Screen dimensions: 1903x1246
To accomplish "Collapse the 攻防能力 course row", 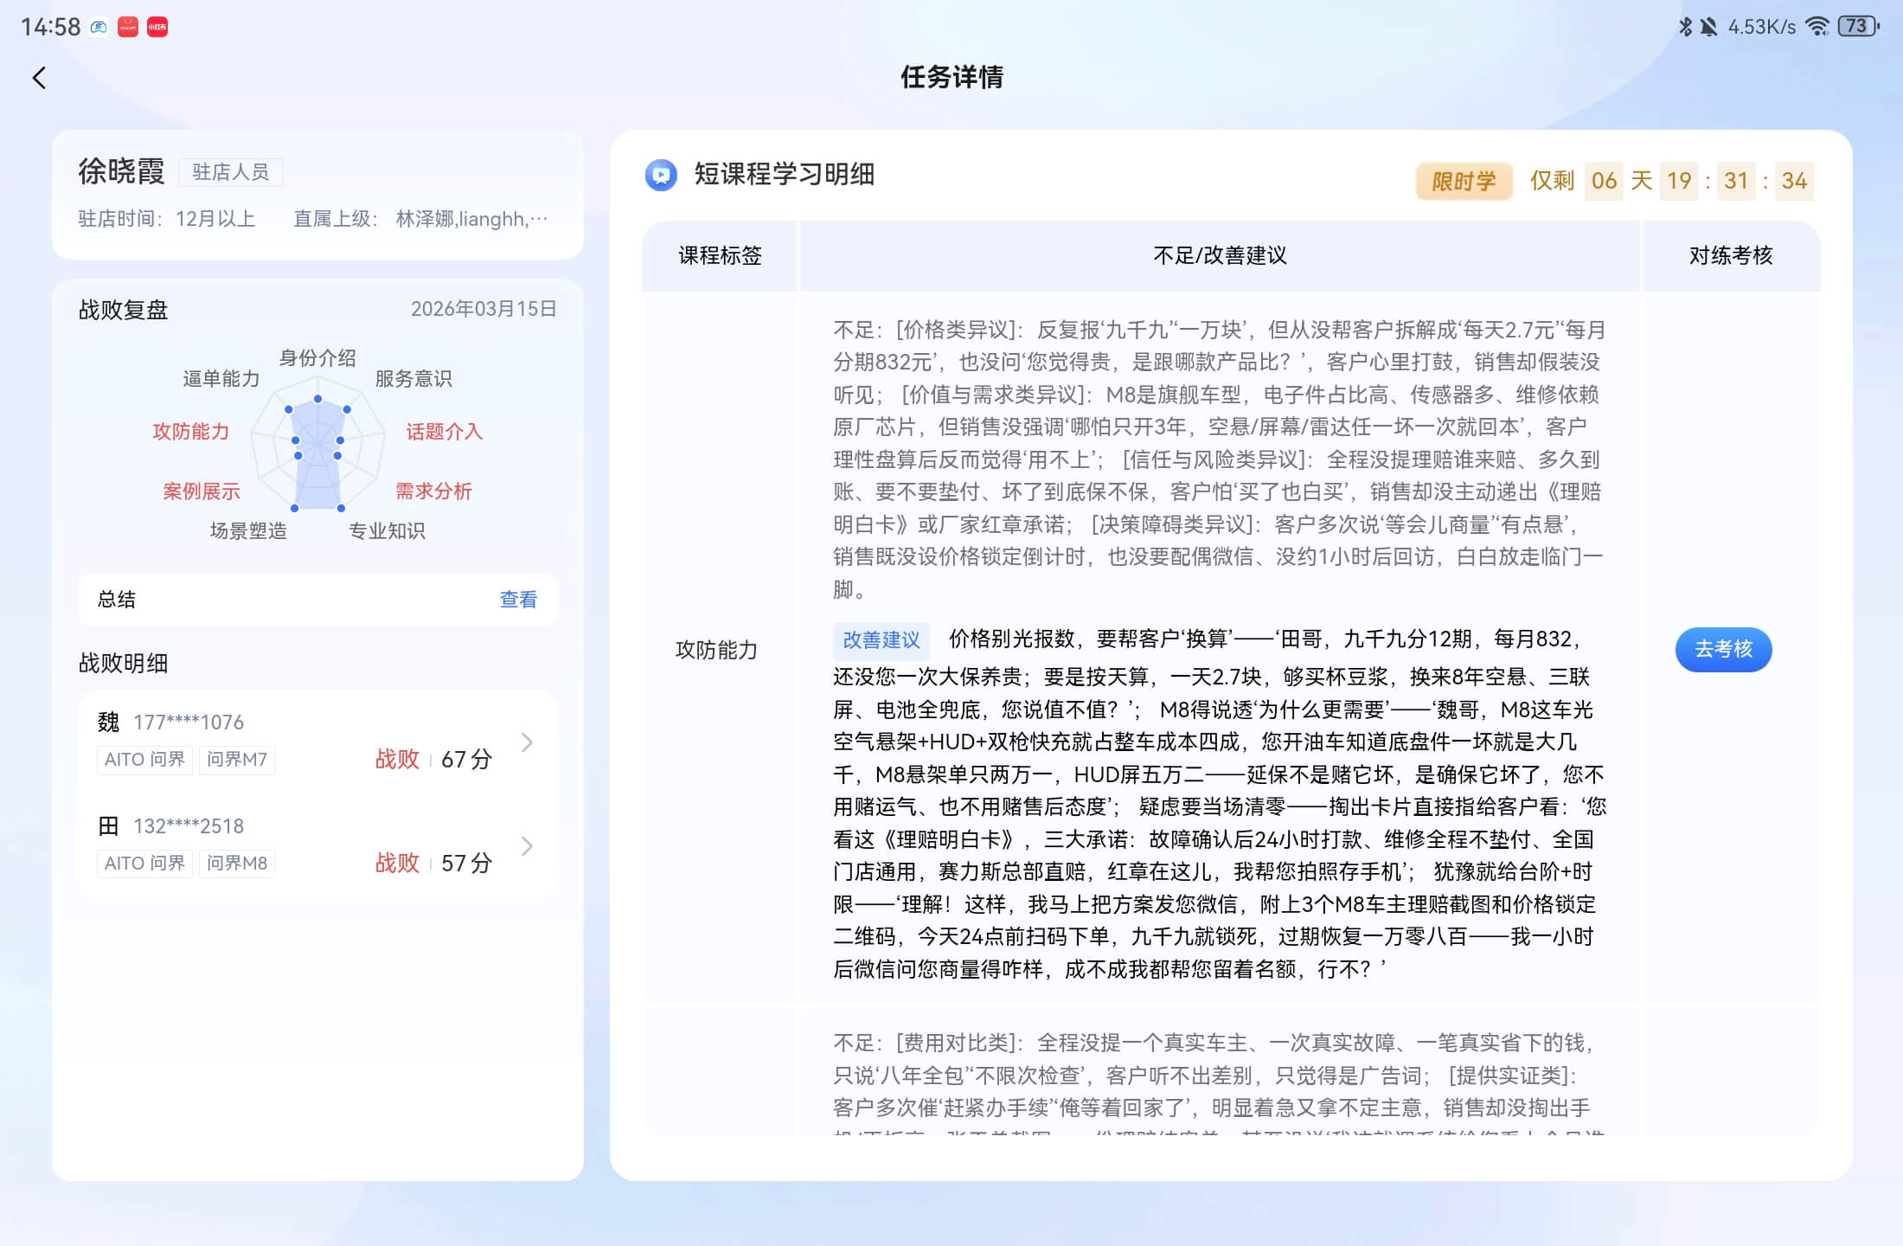I will pos(716,649).
